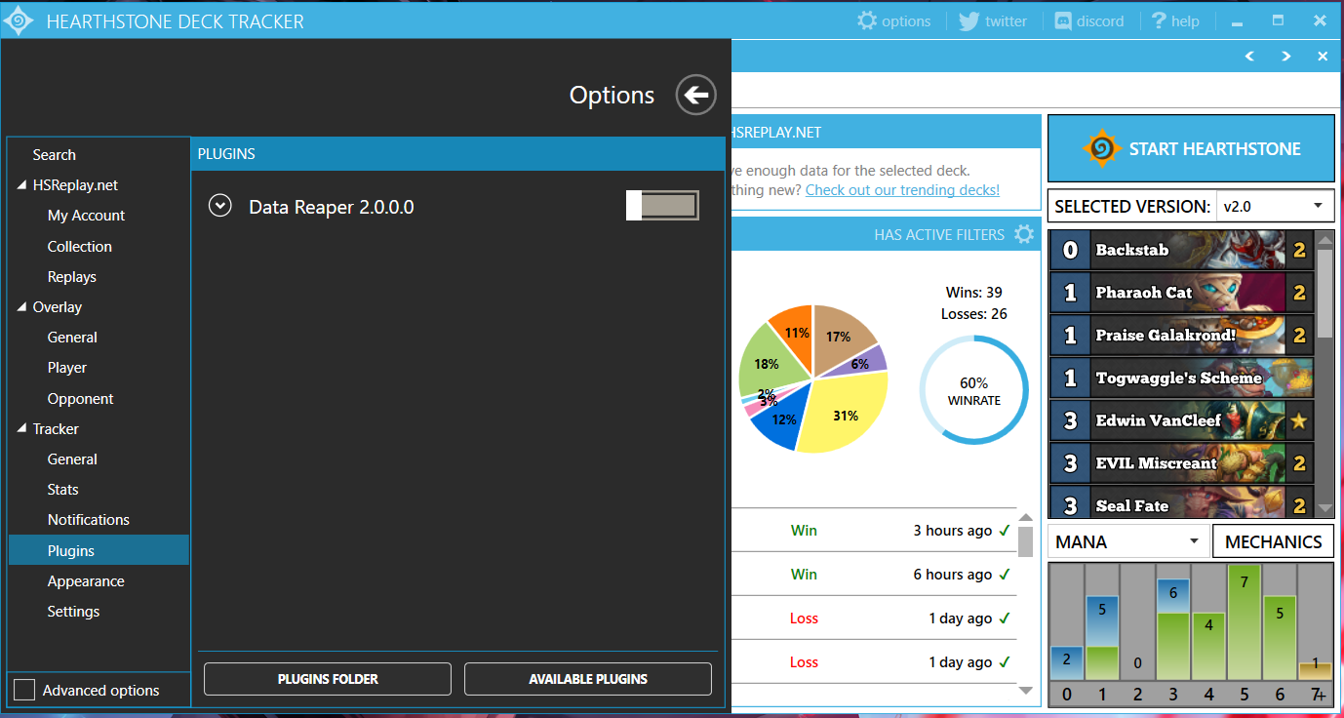Open My Account settings
The height and width of the screenshot is (718, 1344).
click(x=86, y=216)
